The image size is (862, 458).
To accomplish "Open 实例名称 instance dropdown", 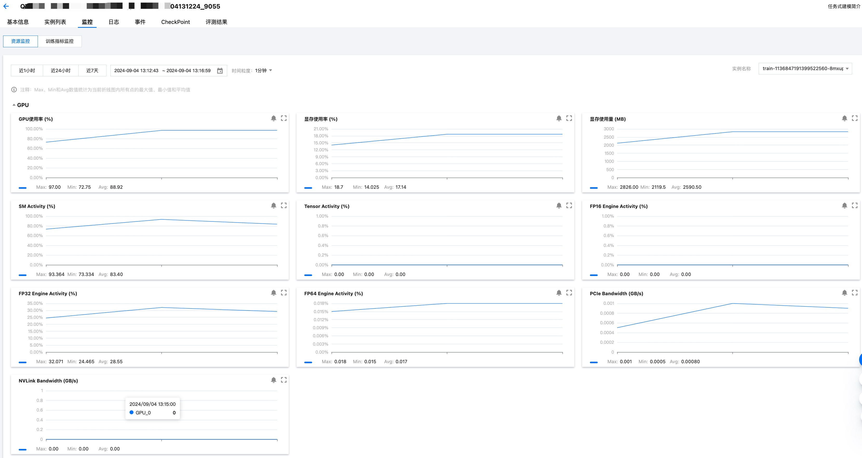I will (x=805, y=69).
